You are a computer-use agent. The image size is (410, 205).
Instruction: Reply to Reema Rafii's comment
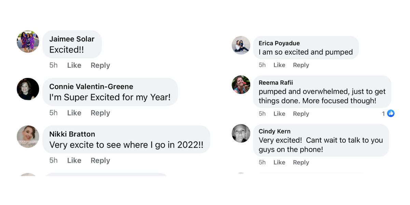(301, 114)
